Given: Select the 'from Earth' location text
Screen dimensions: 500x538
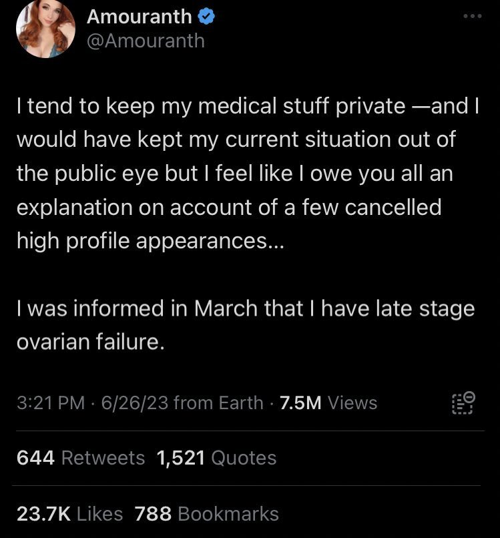Looking at the screenshot, I should click(218, 403).
